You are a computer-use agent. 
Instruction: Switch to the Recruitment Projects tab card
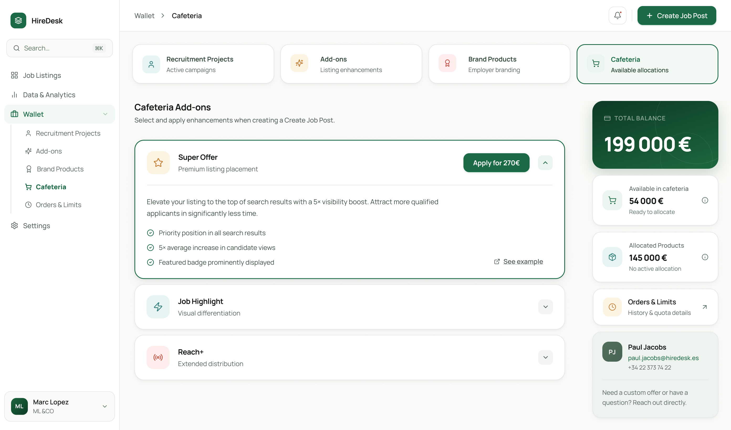point(203,64)
